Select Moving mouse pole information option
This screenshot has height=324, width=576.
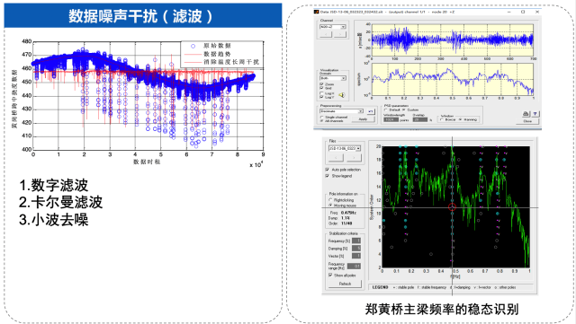coord(330,206)
